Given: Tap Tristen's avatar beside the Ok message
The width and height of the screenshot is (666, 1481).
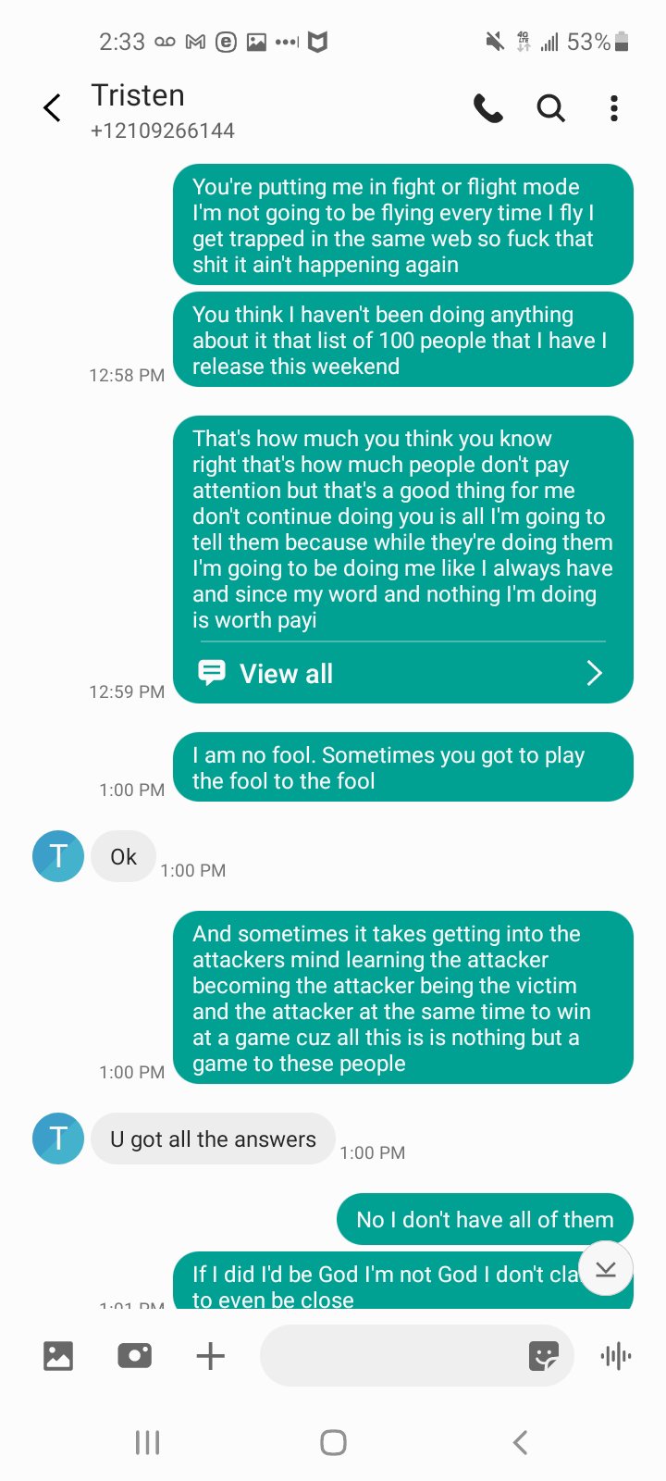Looking at the screenshot, I should [58, 856].
